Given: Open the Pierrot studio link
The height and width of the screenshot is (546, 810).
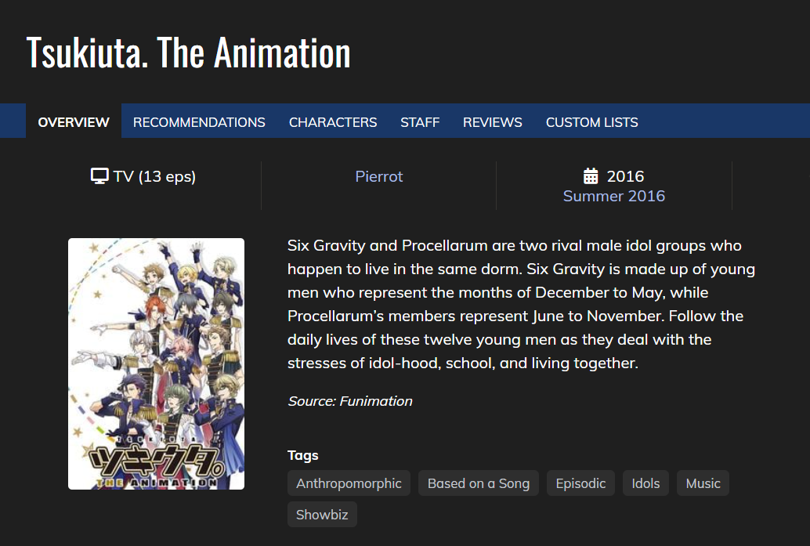Looking at the screenshot, I should coord(379,176).
